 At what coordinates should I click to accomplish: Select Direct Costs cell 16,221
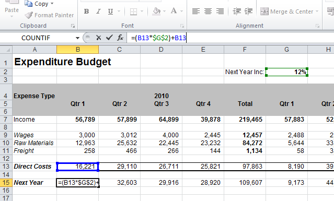77,167
